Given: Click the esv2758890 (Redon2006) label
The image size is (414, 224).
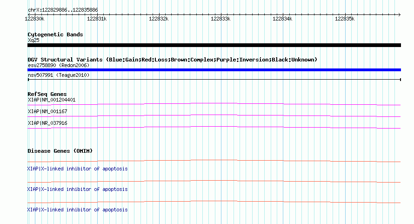Looking at the screenshot, I should pos(59,65).
